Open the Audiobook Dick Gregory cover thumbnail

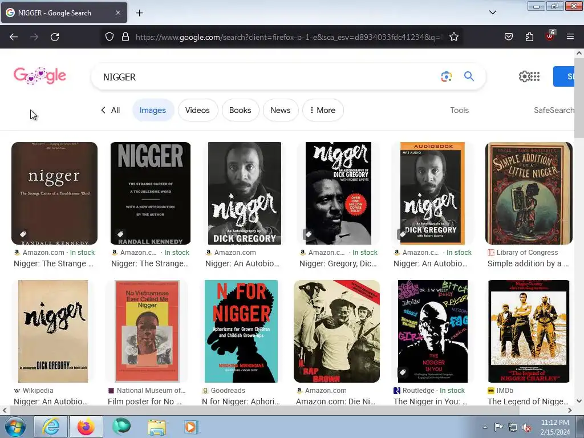(x=432, y=193)
